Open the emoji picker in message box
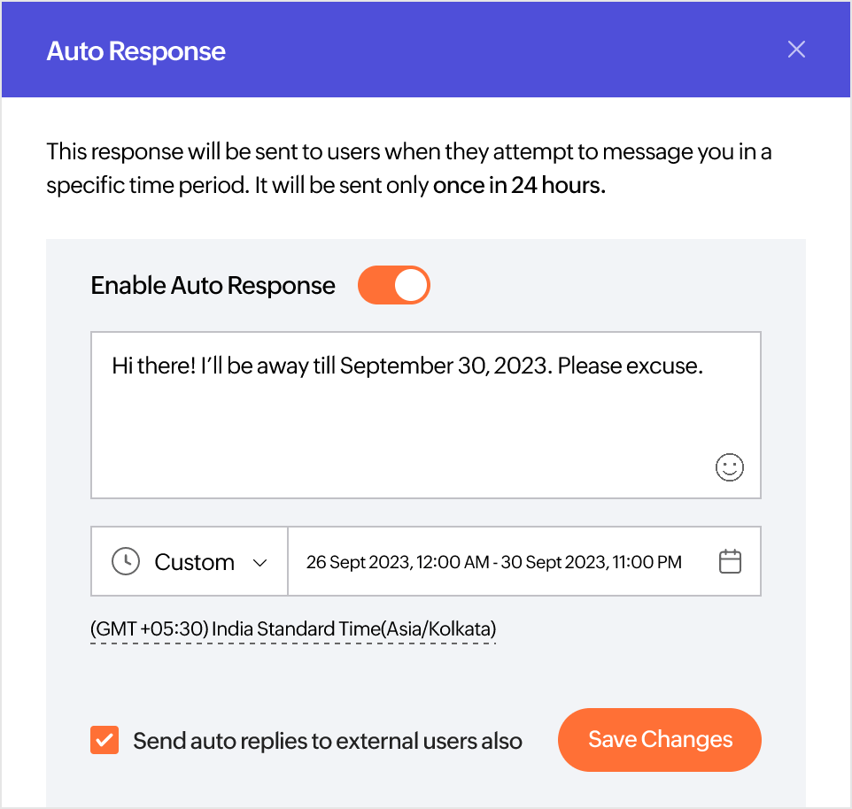The height and width of the screenshot is (809, 852). [x=729, y=467]
